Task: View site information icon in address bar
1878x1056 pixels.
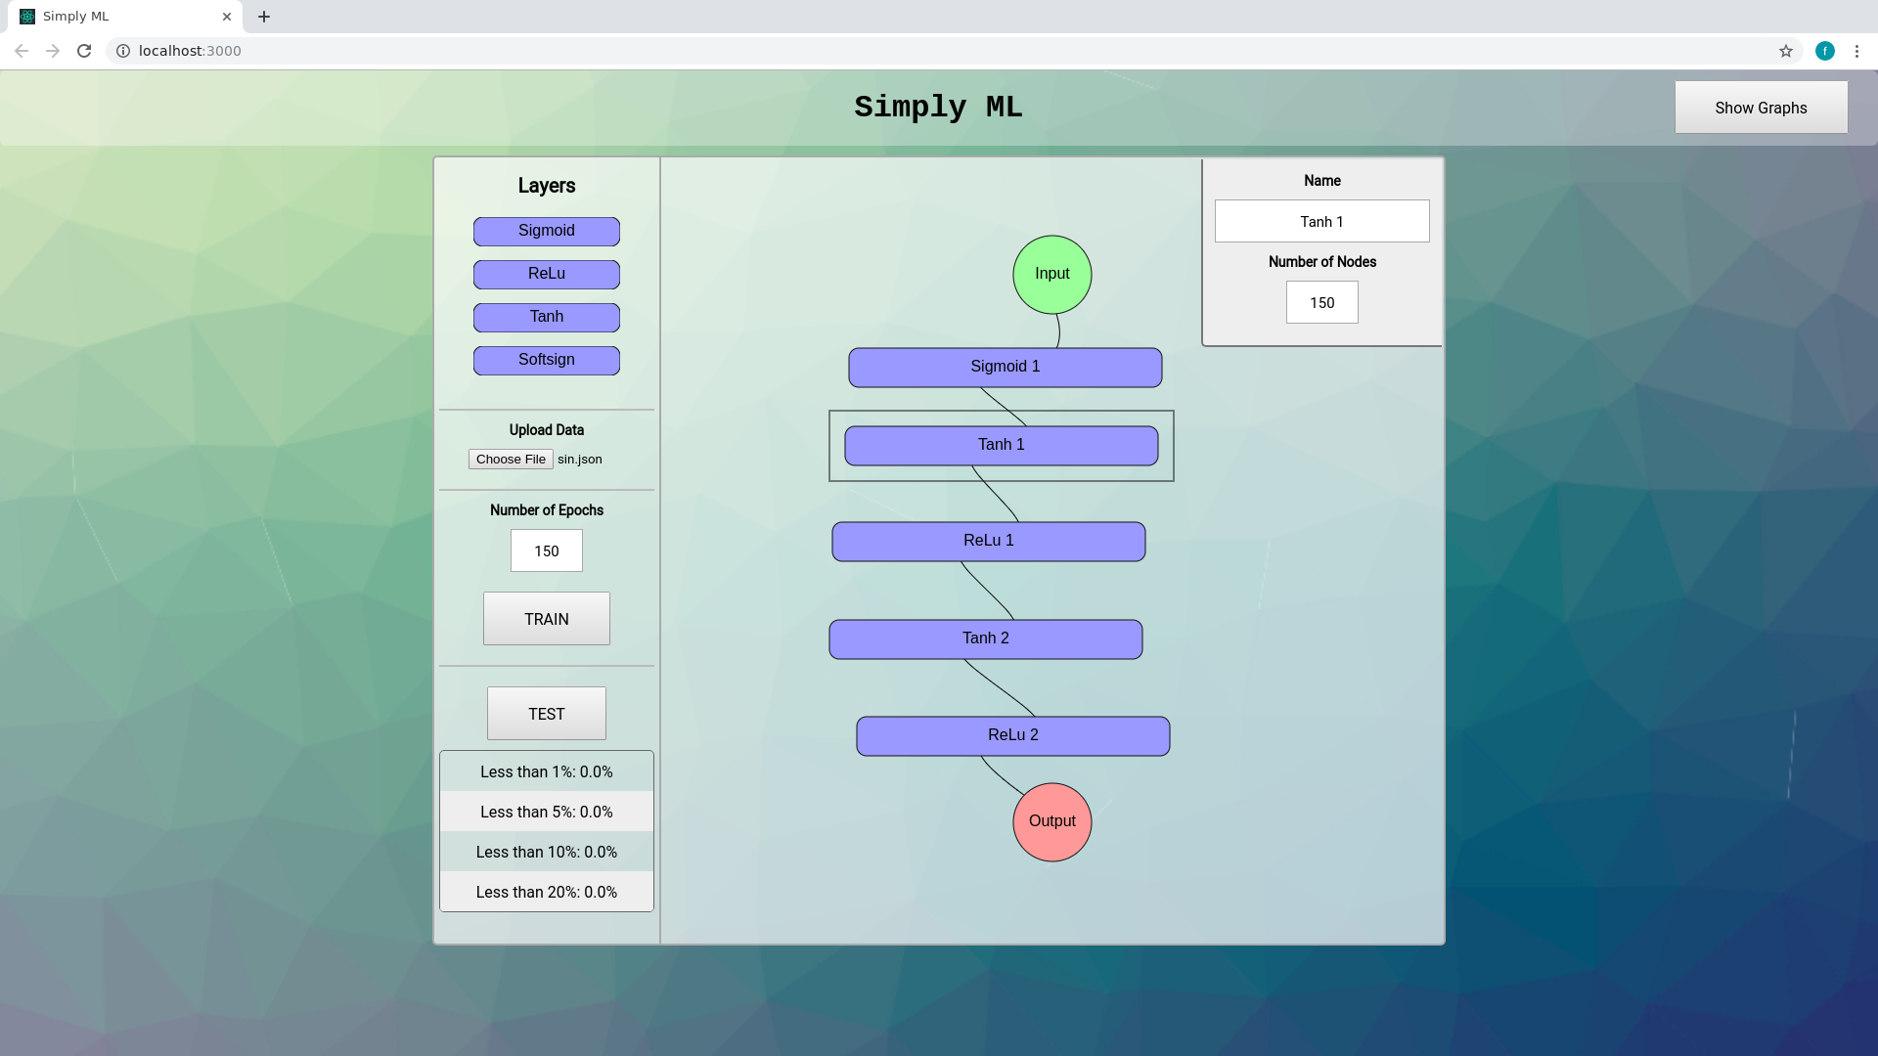Action: [123, 51]
